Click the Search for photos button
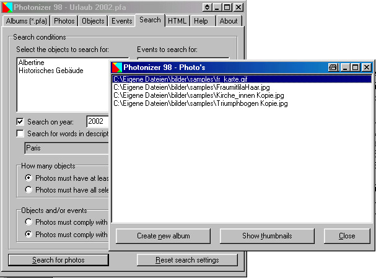The width and height of the screenshot is (376, 278). pos(58,260)
